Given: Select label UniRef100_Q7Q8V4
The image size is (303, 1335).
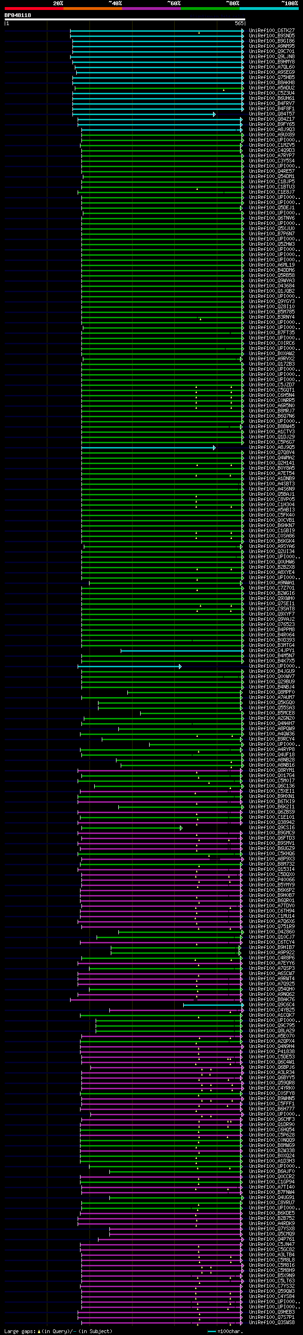Looking at the screenshot, I should [x=271, y=452].
